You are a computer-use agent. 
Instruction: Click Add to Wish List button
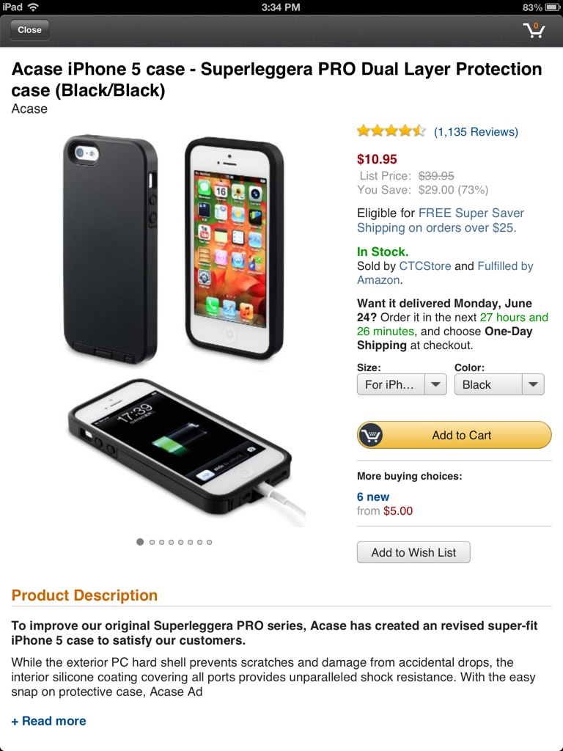[x=413, y=552]
